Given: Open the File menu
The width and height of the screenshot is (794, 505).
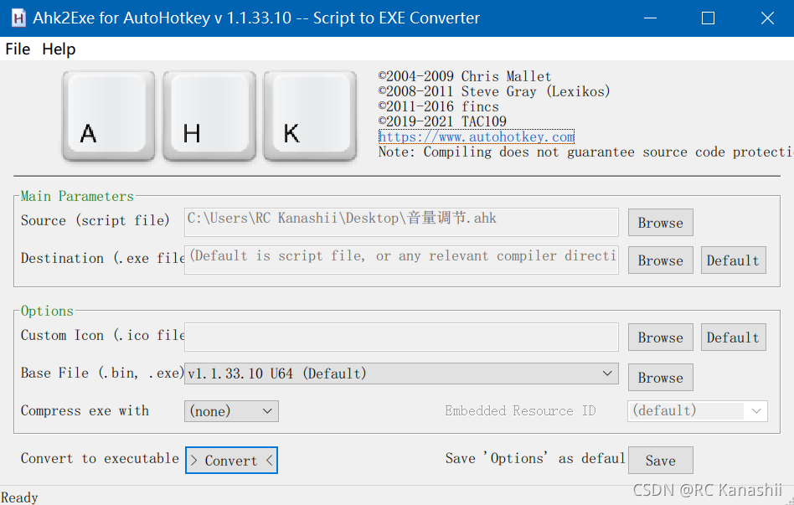Looking at the screenshot, I should click(x=18, y=49).
